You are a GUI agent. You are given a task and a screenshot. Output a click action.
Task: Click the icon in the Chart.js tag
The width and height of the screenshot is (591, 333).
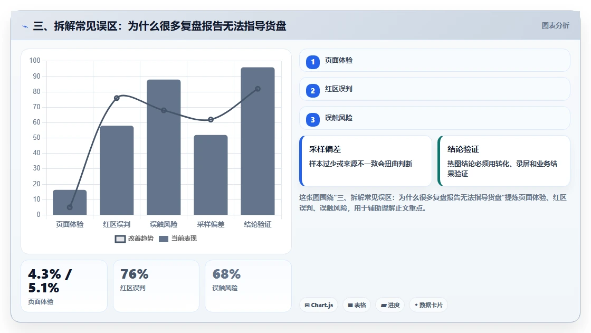click(x=307, y=305)
